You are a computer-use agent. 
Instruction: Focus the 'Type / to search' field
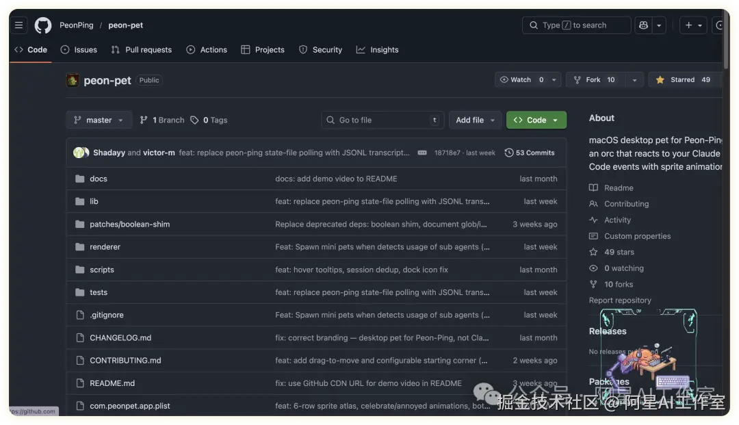576,25
